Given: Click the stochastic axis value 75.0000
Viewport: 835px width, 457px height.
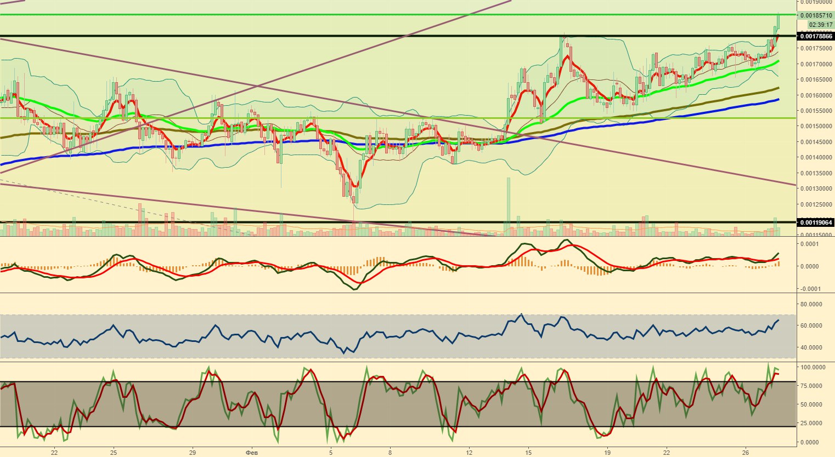Looking at the screenshot, I should [812, 386].
